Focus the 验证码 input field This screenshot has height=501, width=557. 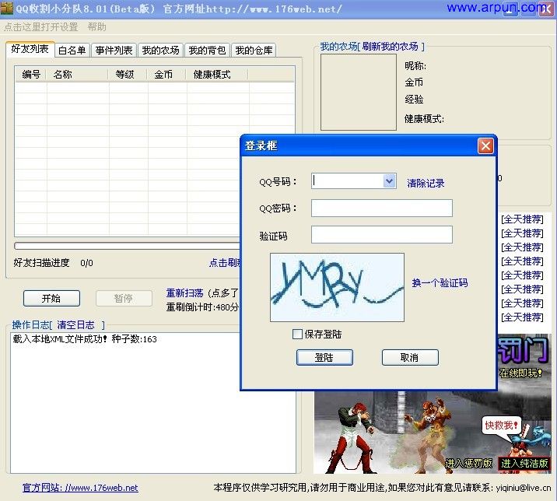382,234
